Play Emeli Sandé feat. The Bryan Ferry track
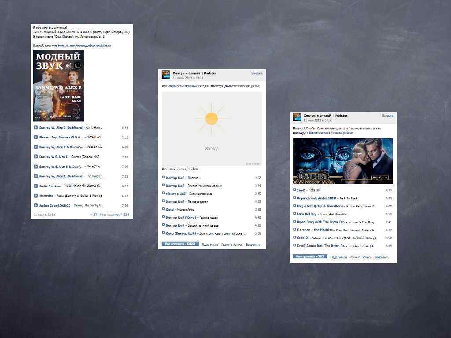 pyautogui.click(x=295, y=246)
